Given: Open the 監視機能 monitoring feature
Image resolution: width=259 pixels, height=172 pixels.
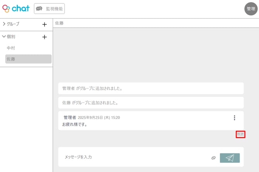Looking at the screenshot, I should click(49, 9).
